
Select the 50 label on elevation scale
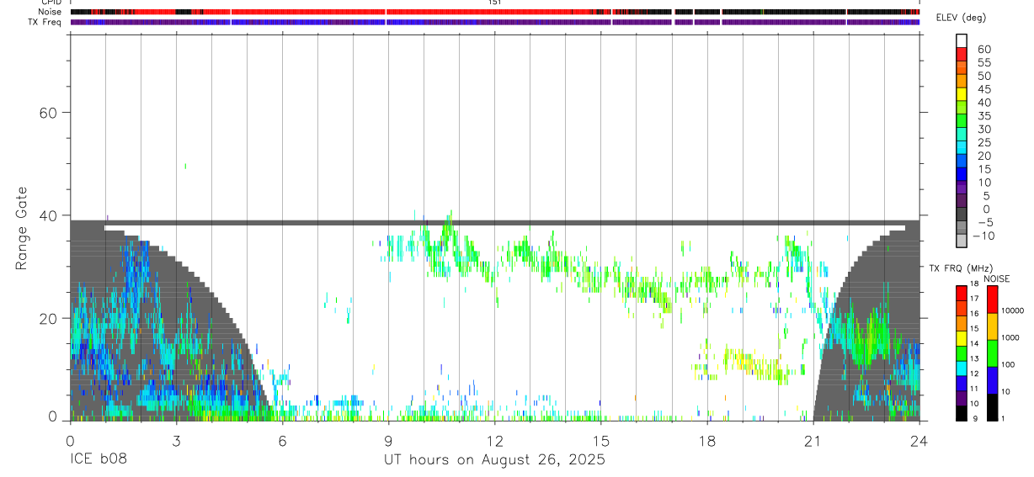[x=983, y=77]
